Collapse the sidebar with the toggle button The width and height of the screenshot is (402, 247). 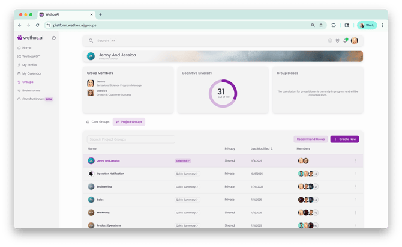[53, 38]
